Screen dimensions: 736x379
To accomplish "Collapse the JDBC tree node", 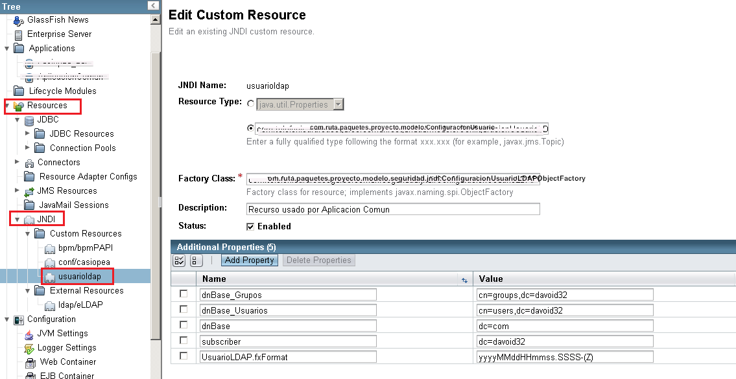I will point(17,120).
